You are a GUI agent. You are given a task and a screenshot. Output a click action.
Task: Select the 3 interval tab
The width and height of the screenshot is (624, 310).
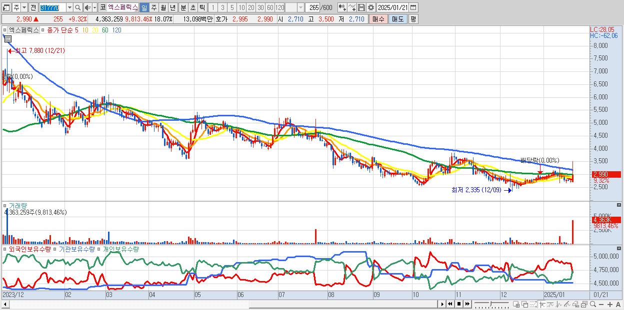tap(222, 7)
